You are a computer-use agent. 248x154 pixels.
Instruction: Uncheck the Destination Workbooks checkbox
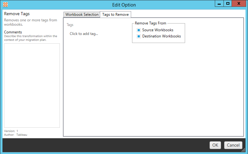pyautogui.click(x=139, y=36)
